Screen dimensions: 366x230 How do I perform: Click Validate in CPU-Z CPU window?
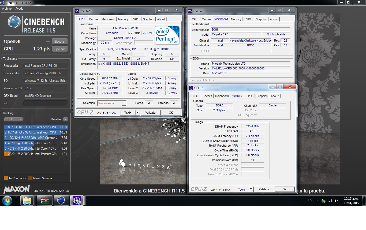tap(150, 113)
